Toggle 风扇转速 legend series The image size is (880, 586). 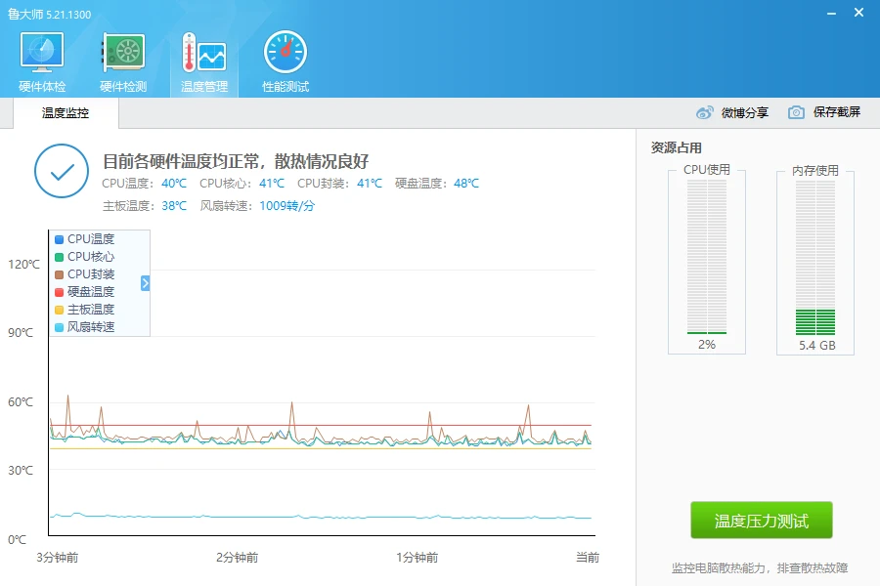click(x=85, y=327)
